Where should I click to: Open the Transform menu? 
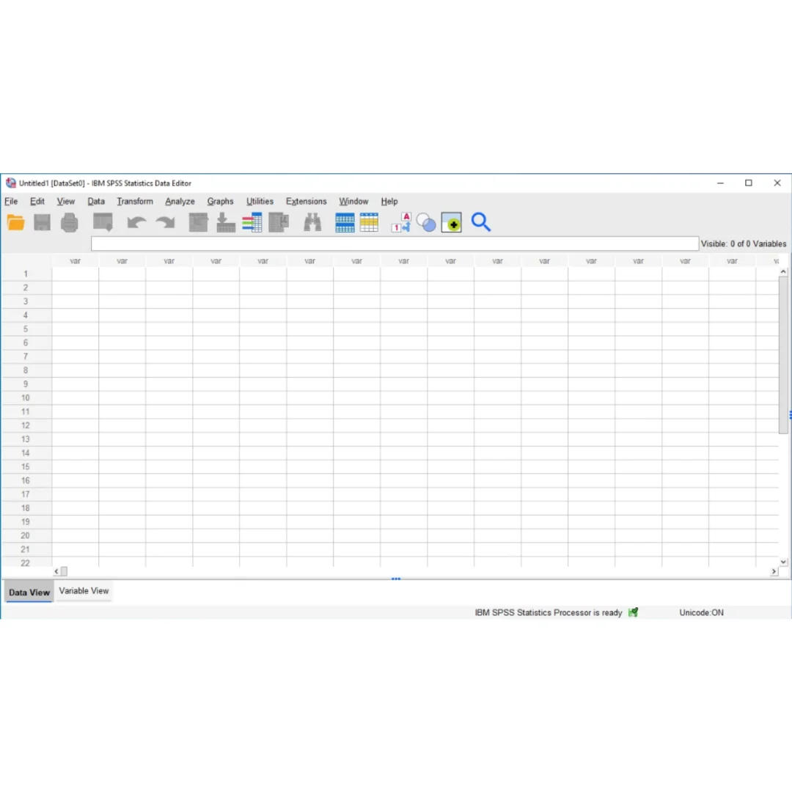coord(135,202)
